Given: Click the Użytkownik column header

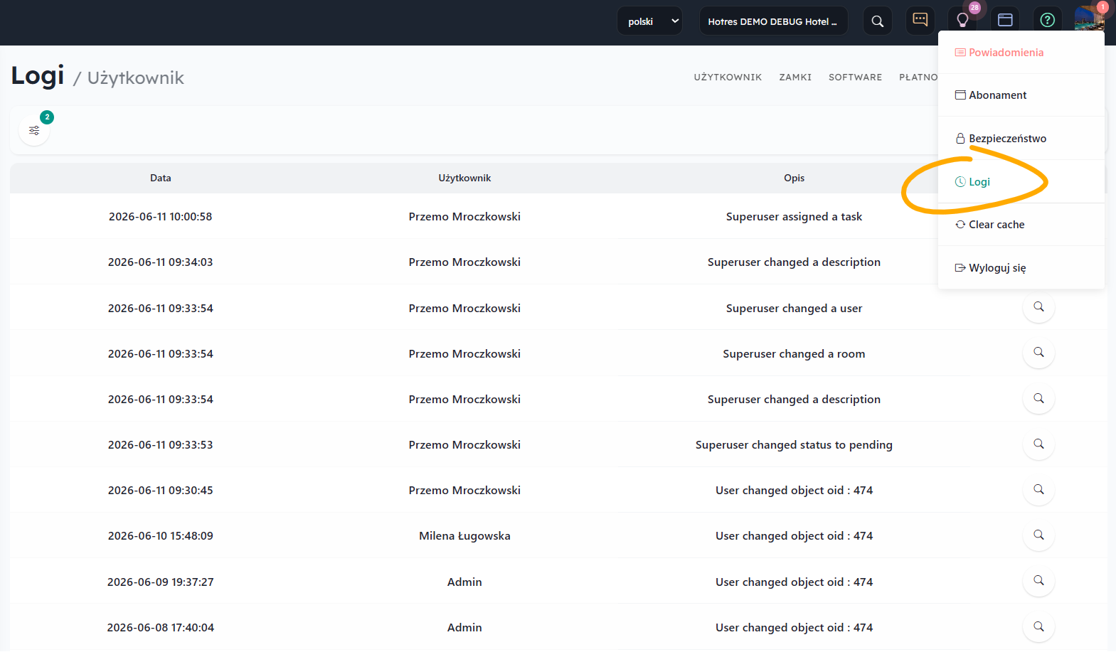Looking at the screenshot, I should click(x=464, y=178).
